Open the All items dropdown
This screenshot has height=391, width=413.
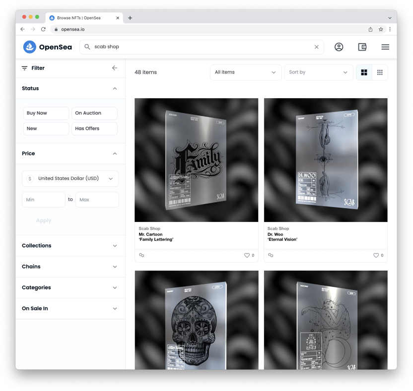tap(246, 72)
